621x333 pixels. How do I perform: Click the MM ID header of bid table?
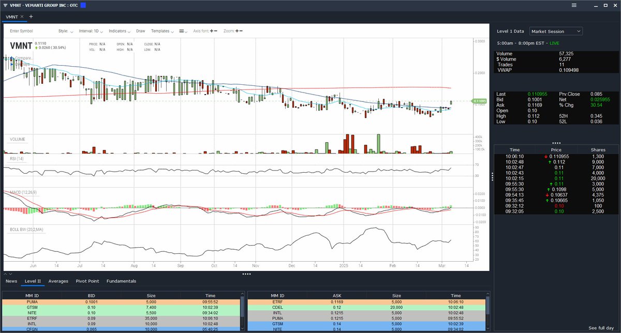click(32, 295)
